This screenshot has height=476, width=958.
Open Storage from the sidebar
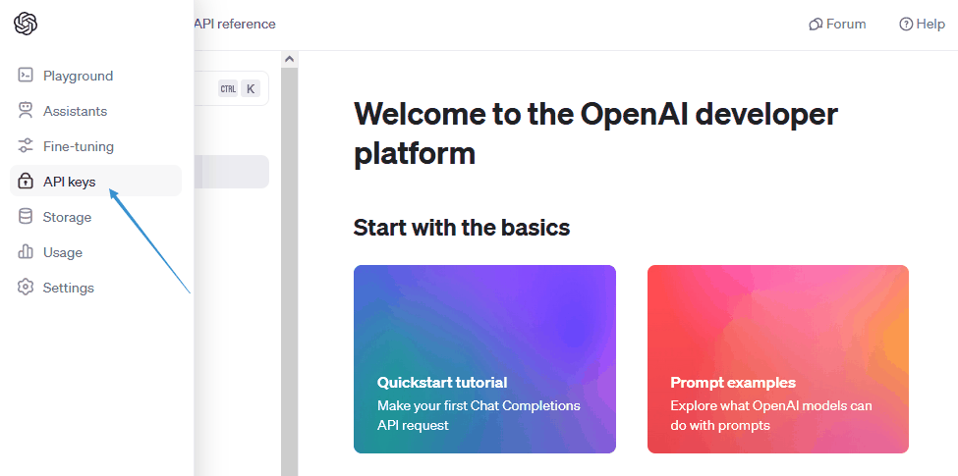[x=96, y=217]
